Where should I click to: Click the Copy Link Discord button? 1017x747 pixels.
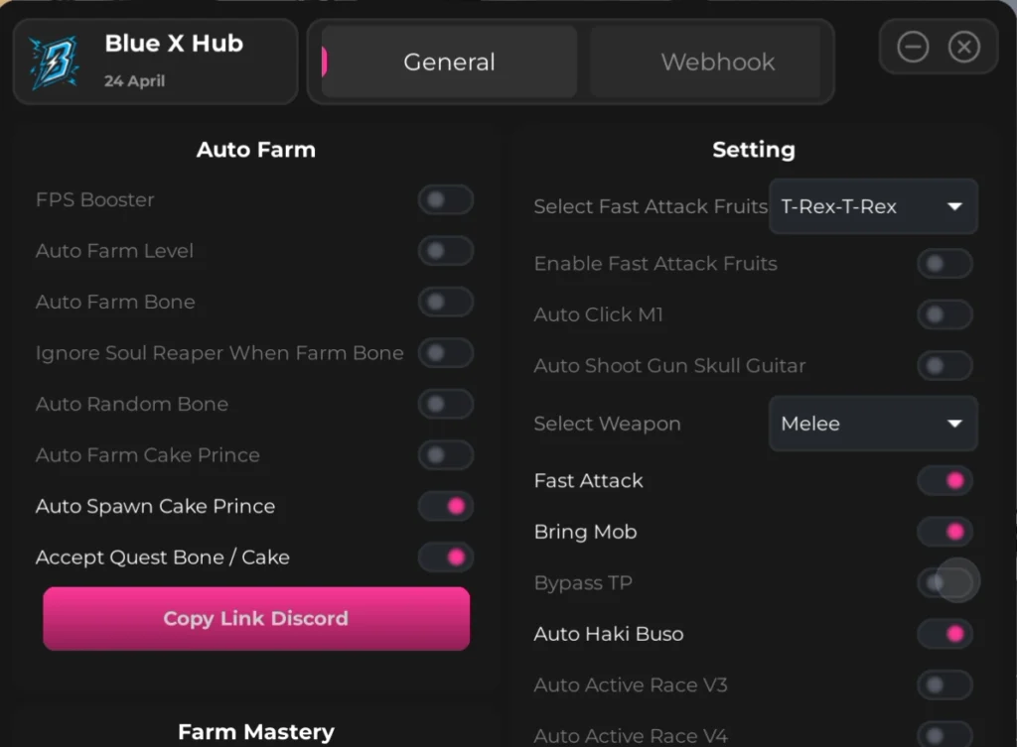[x=256, y=619]
